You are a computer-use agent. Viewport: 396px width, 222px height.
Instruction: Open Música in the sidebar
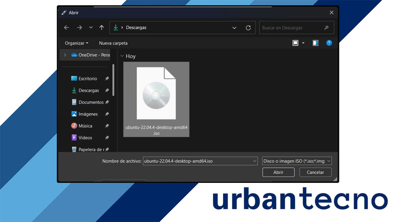click(82, 126)
